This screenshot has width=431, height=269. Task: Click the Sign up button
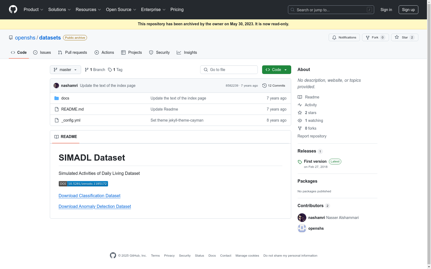408,10
